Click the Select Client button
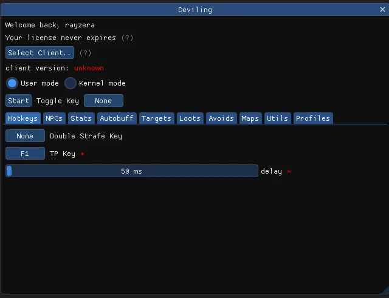The width and height of the screenshot is (389, 298). point(40,53)
